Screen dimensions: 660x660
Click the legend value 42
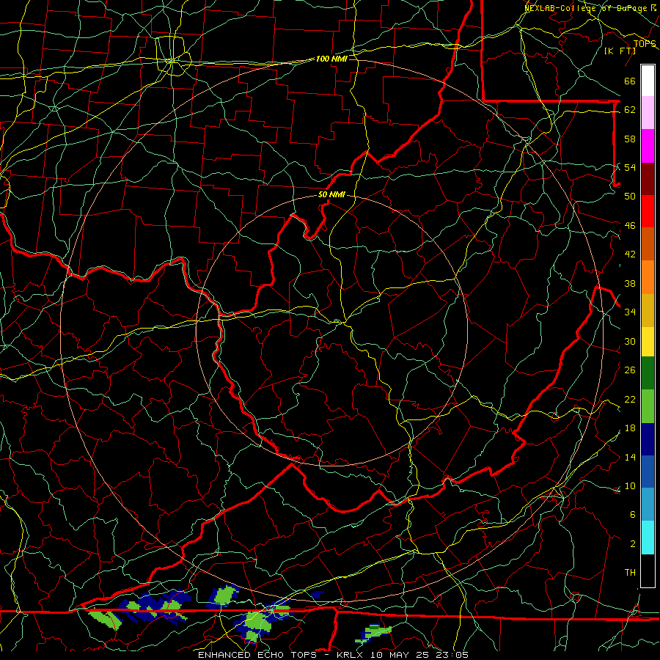click(x=630, y=254)
